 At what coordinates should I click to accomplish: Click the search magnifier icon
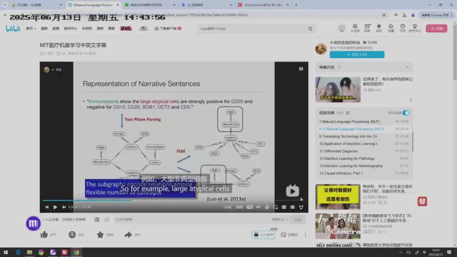pos(310,29)
